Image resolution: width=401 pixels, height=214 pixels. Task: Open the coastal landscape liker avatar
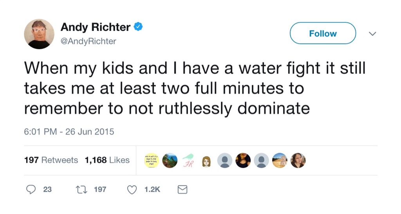170,160
